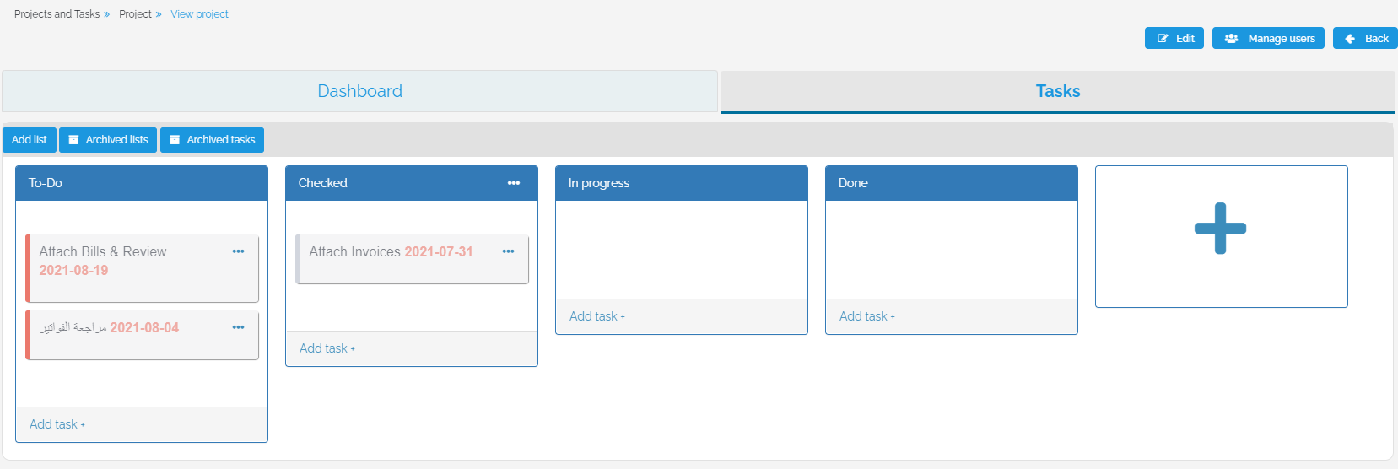Open Manage users
This screenshot has width=1398, height=469.
[1268, 39]
